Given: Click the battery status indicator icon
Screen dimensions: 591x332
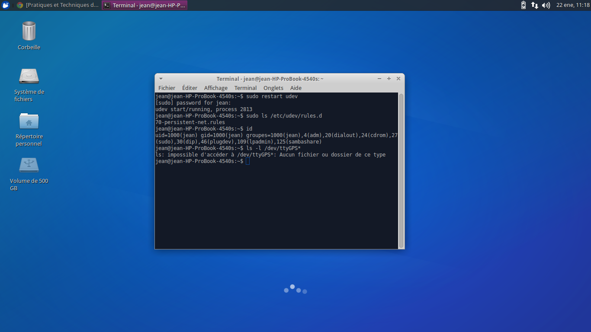Looking at the screenshot, I should 524,5.
